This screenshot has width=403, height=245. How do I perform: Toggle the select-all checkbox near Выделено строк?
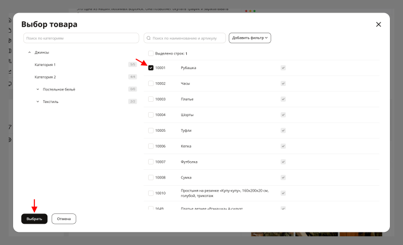(x=151, y=53)
